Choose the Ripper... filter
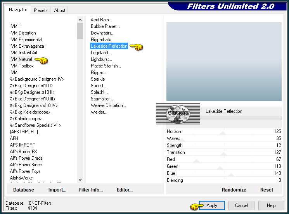The image size is (289, 214). click(99, 72)
